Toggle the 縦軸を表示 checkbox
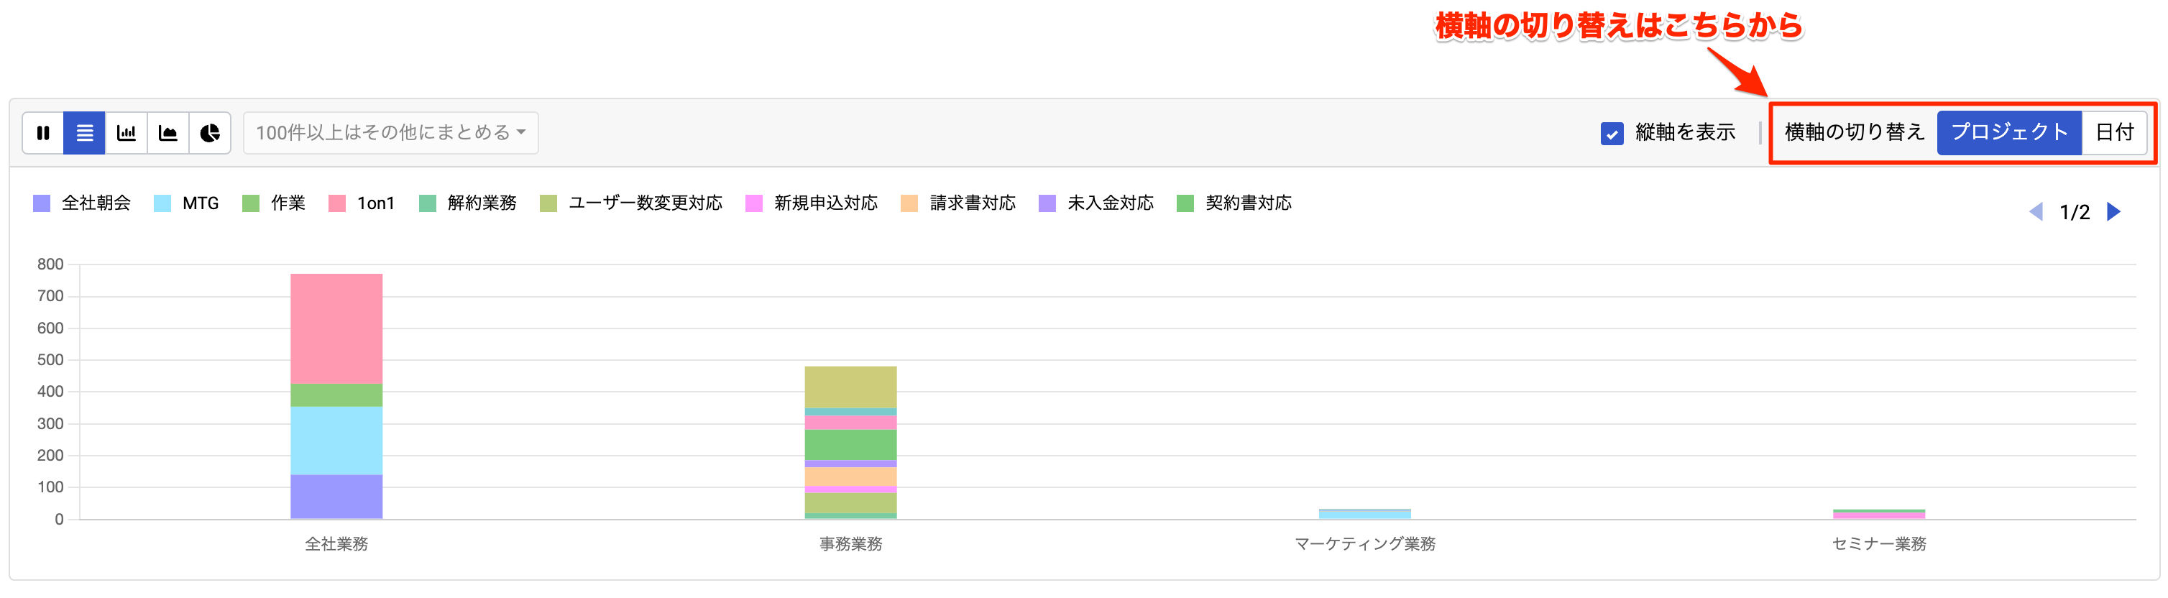This screenshot has width=2168, height=598. pyautogui.click(x=1612, y=133)
